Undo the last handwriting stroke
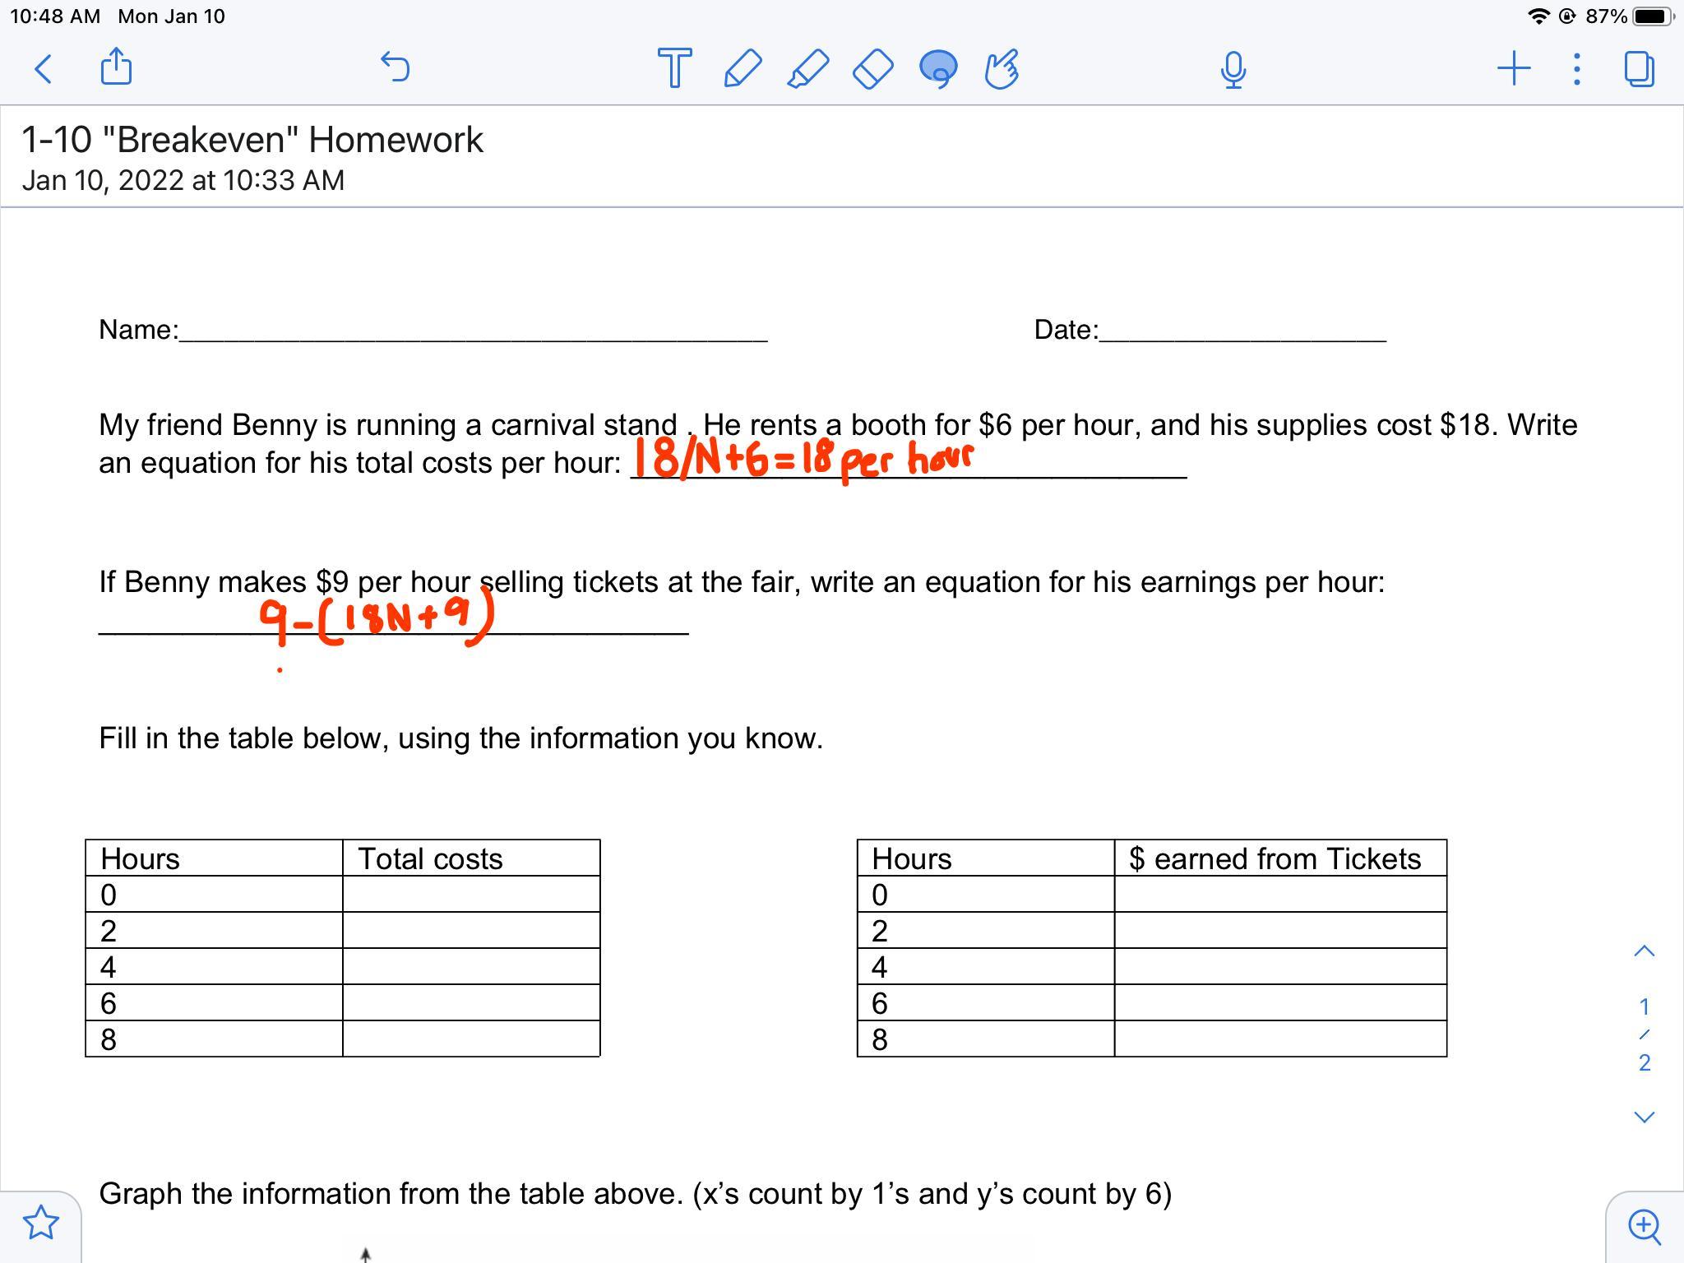This screenshot has width=1684, height=1263. [396, 67]
